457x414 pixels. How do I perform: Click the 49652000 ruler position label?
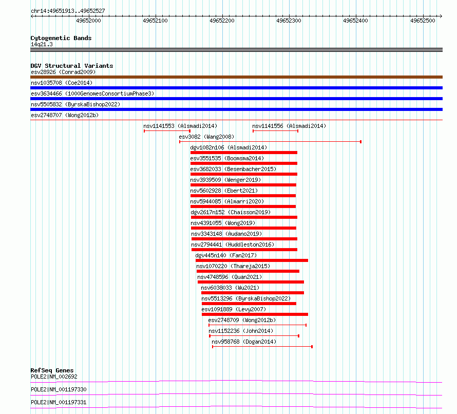click(x=88, y=21)
